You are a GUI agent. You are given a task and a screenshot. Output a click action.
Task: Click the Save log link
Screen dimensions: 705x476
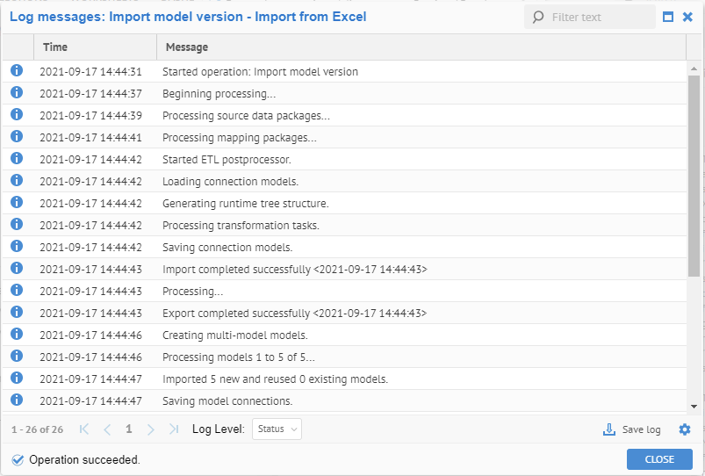click(x=641, y=429)
